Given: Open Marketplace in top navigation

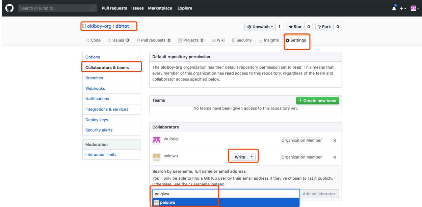Looking at the screenshot, I should (x=160, y=8).
